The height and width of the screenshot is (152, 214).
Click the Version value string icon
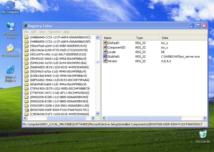[105, 61]
